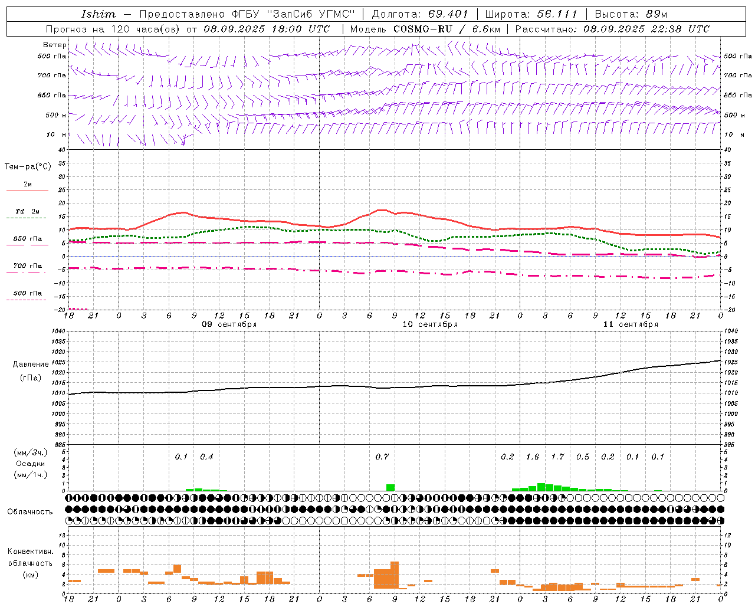Click the "Высота: 89м" header value
The image size is (755, 604).
631,14
